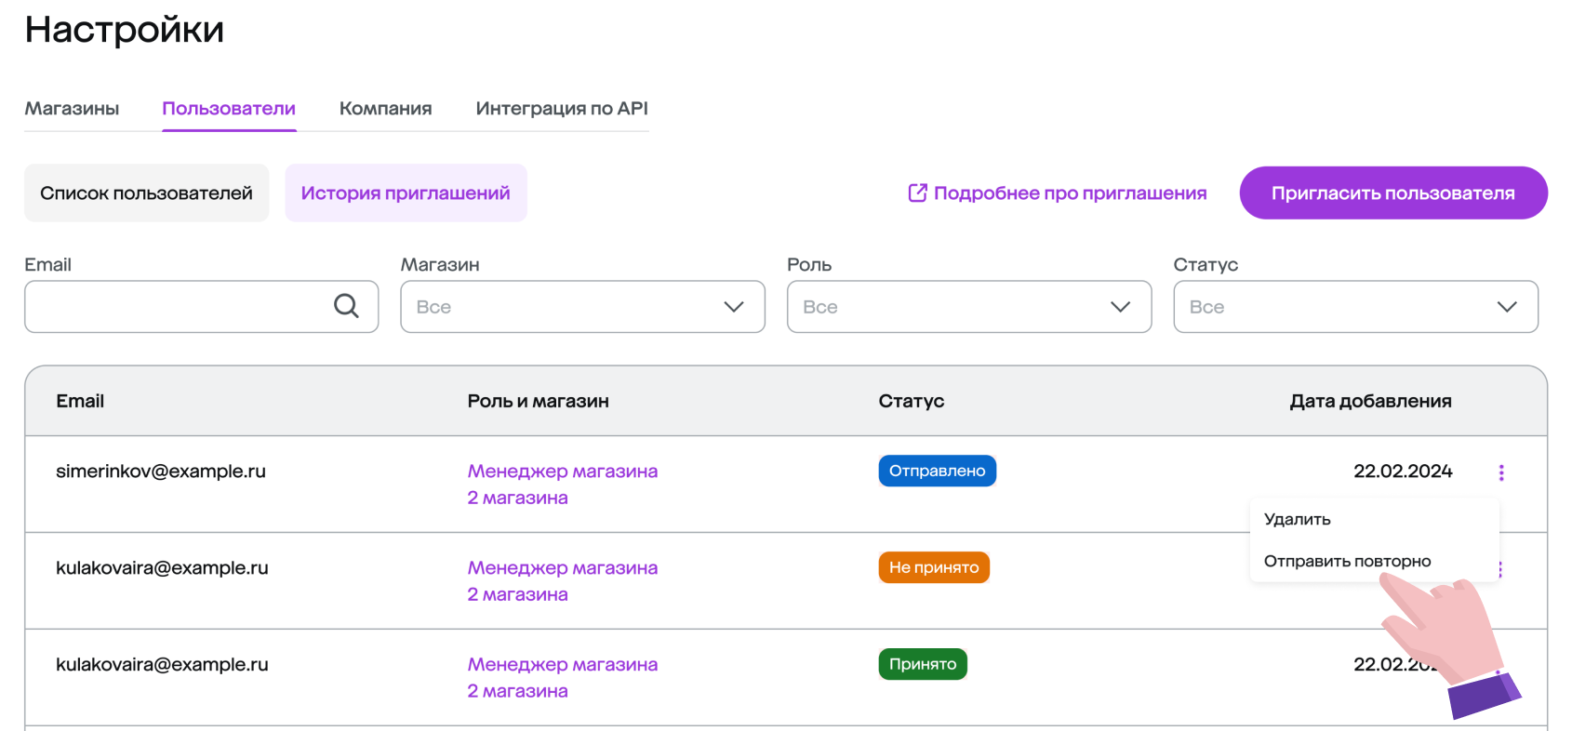The image size is (1572, 731).
Task: Click Менеджер магазина link for simerinkov row
Action: pyautogui.click(x=562, y=472)
